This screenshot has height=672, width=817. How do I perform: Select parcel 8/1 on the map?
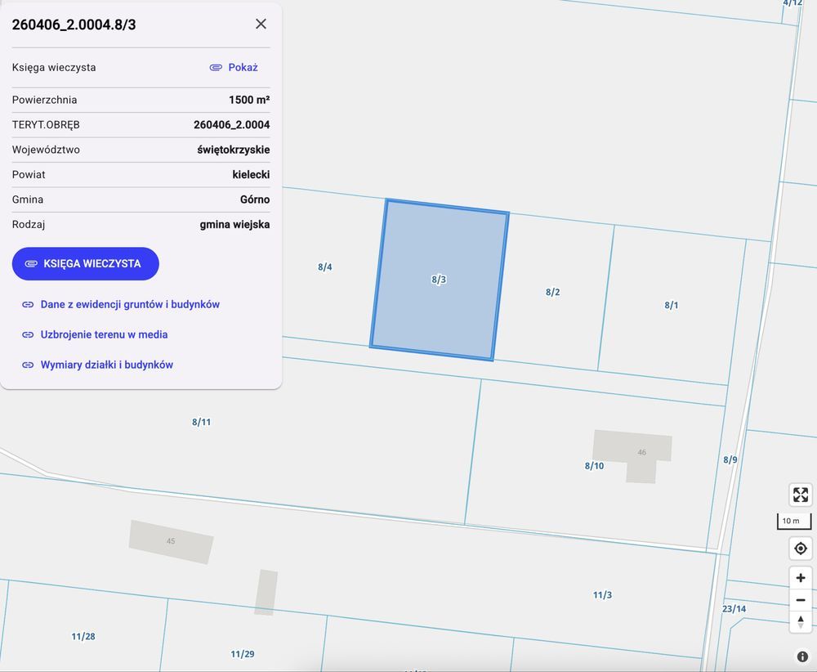pos(671,305)
